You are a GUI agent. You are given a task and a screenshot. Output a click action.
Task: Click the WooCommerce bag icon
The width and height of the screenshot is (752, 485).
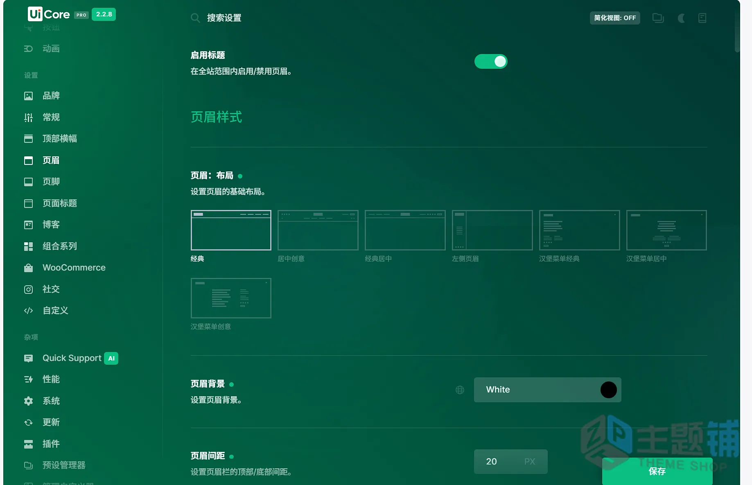(28, 268)
